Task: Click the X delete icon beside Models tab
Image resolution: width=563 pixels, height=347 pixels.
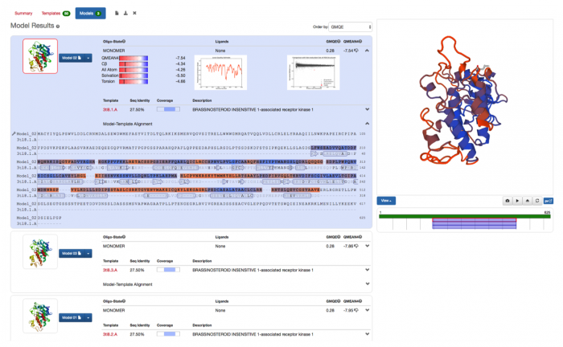Action: point(134,14)
